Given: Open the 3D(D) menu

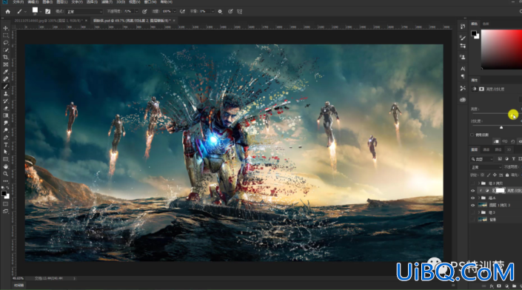Looking at the screenshot, I should click(121, 2).
